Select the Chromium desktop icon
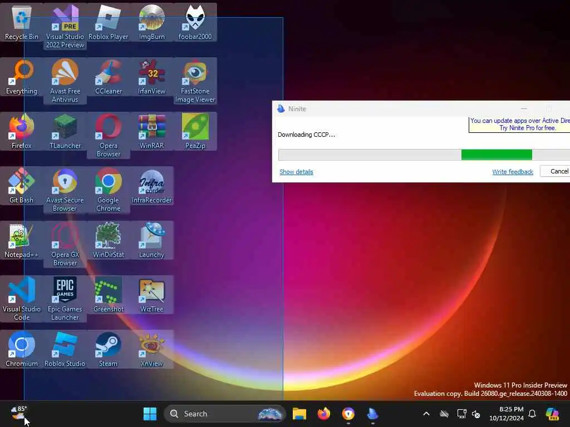The image size is (570, 427). coord(22,349)
